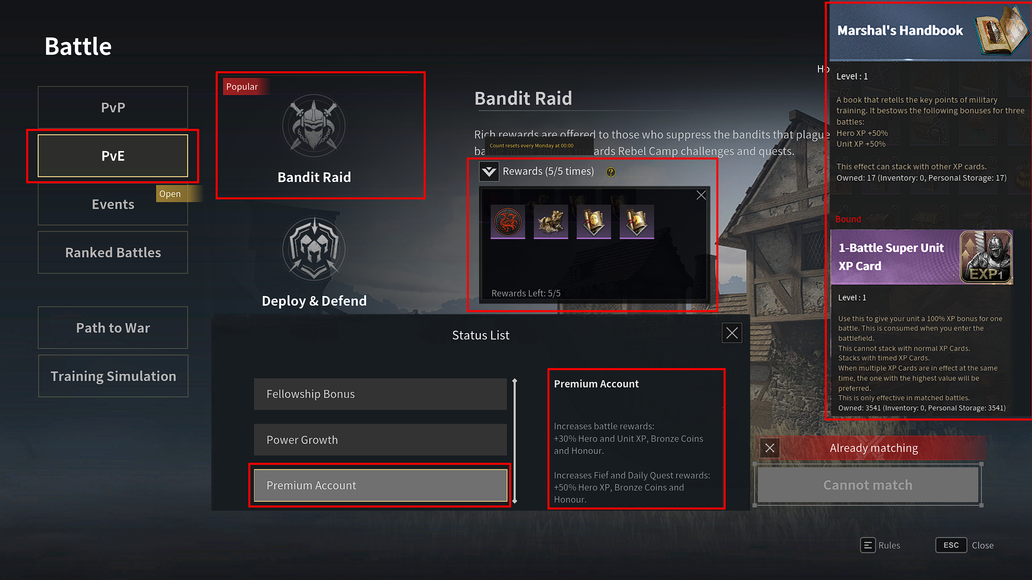Viewport: 1032px width, 580px height.
Task: Select Power Growth status entry
Action: point(380,439)
